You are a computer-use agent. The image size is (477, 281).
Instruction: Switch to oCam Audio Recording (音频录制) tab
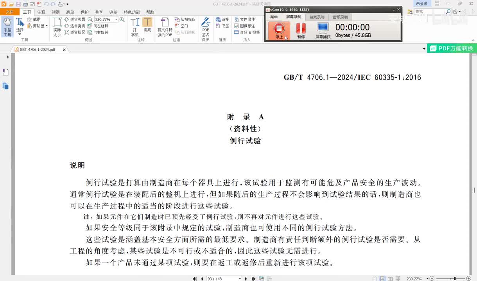pyautogui.click(x=340, y=17)
